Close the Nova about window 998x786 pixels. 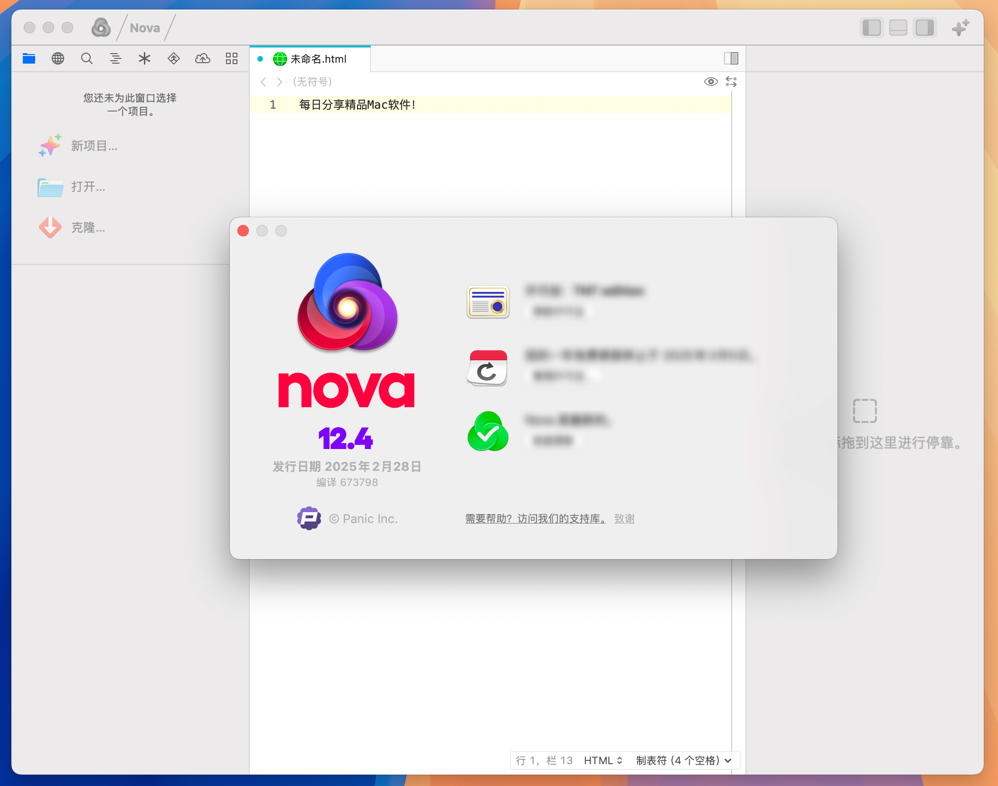tap(243, 231)
